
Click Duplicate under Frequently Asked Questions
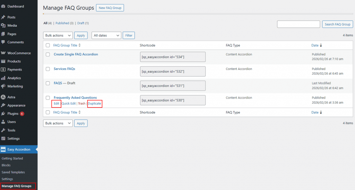95,103
